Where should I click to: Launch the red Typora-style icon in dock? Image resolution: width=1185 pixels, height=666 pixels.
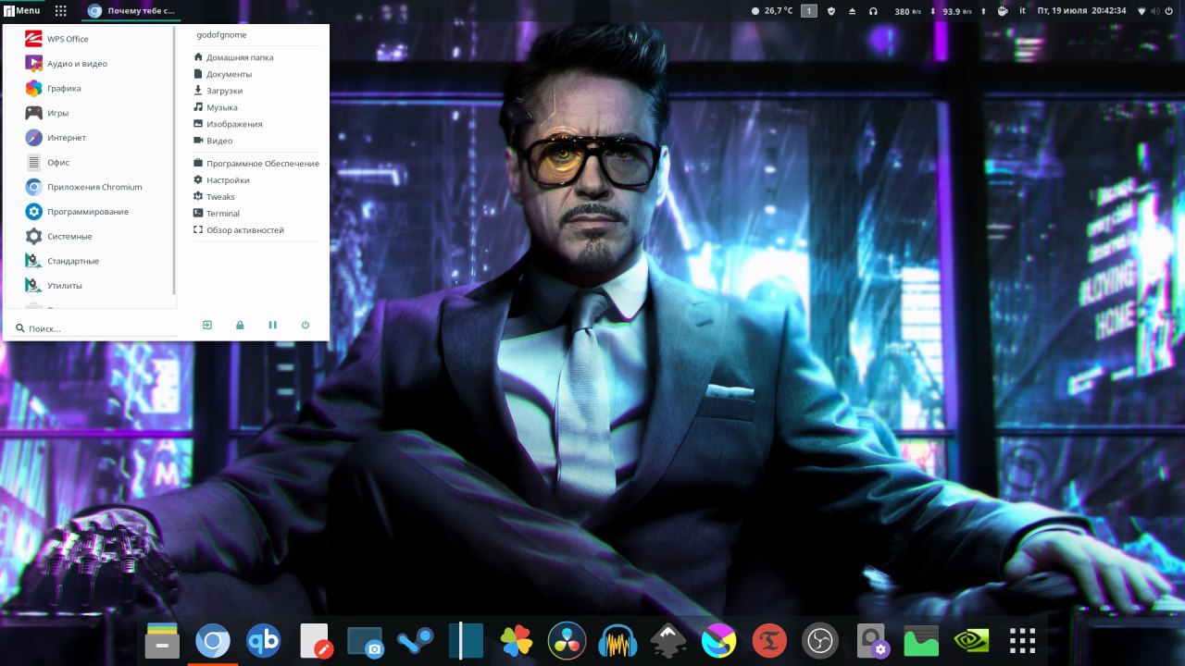(x=769, y=640)
